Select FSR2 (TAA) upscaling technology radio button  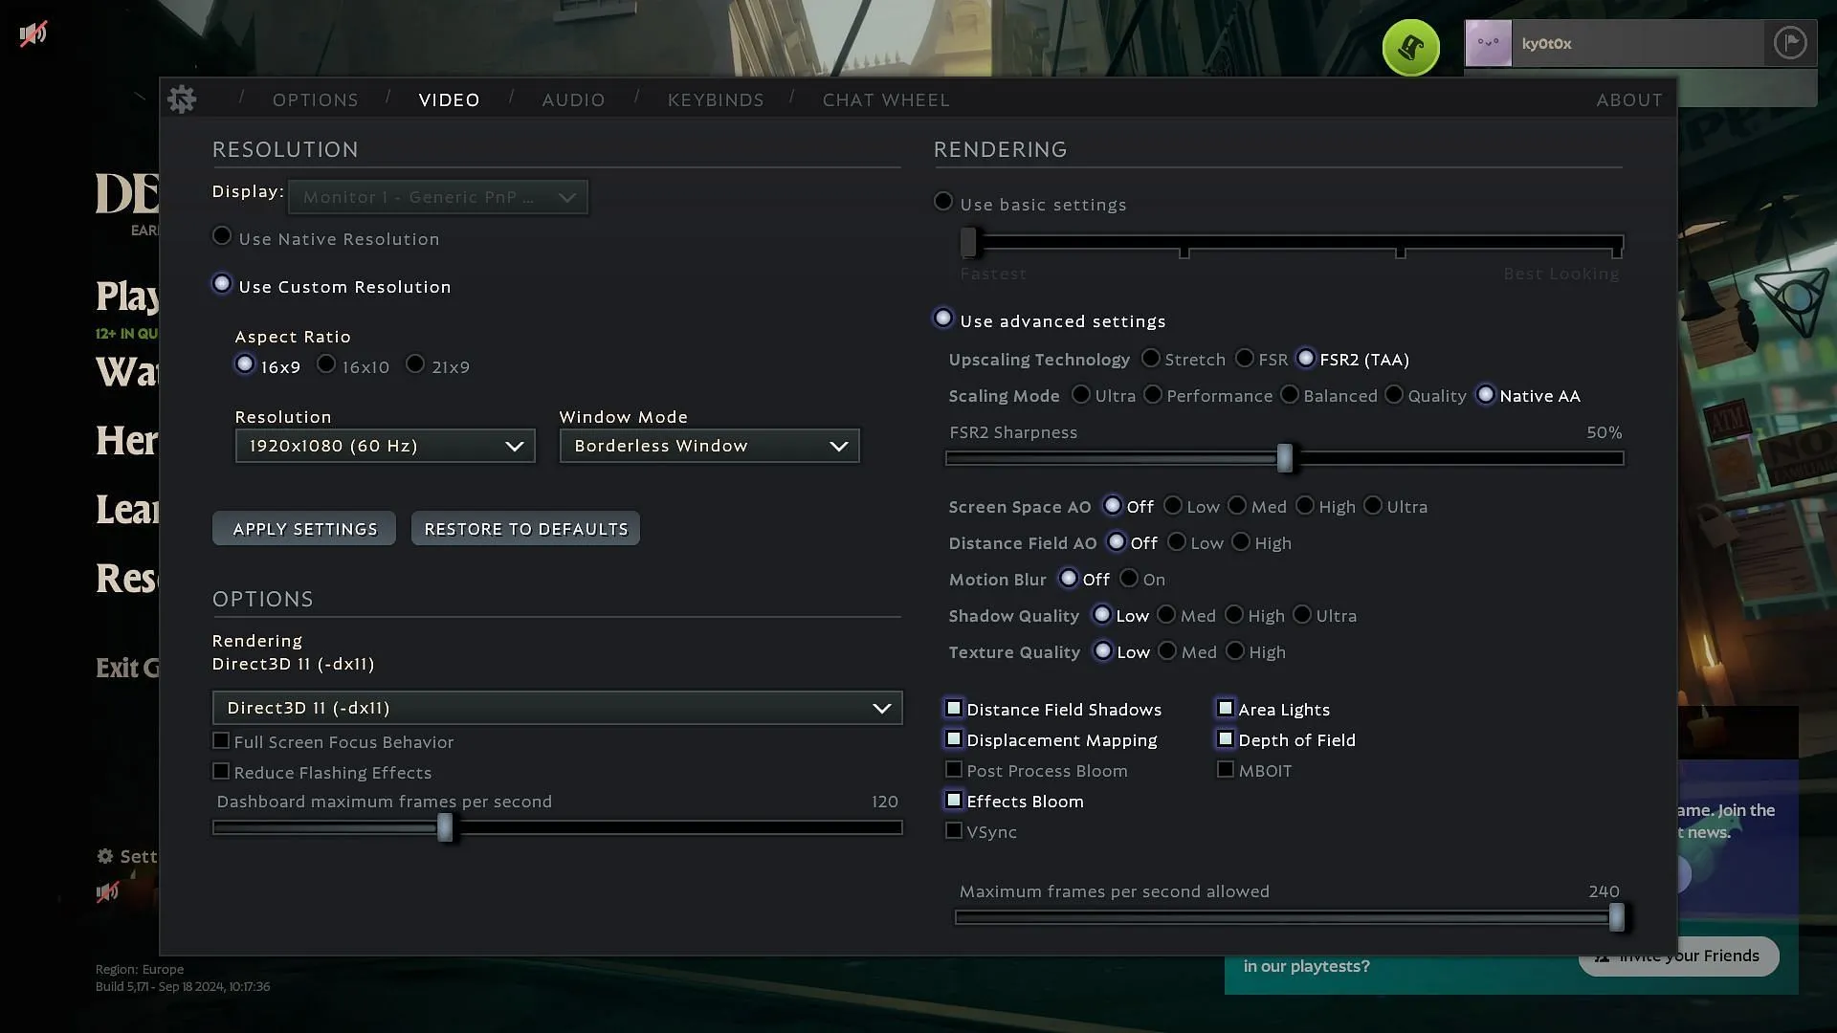pyautogui.click(x=1305, y=359)
